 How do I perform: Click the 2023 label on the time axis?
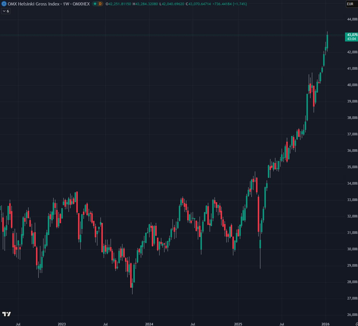tap(62, 324)
